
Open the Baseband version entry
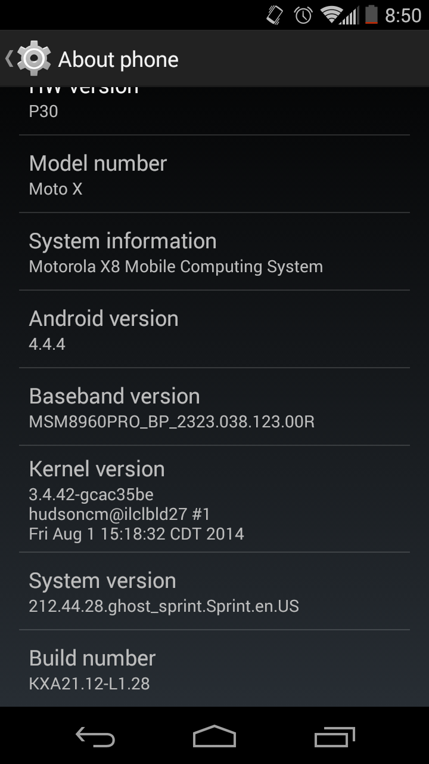click(x=214, y=407)
